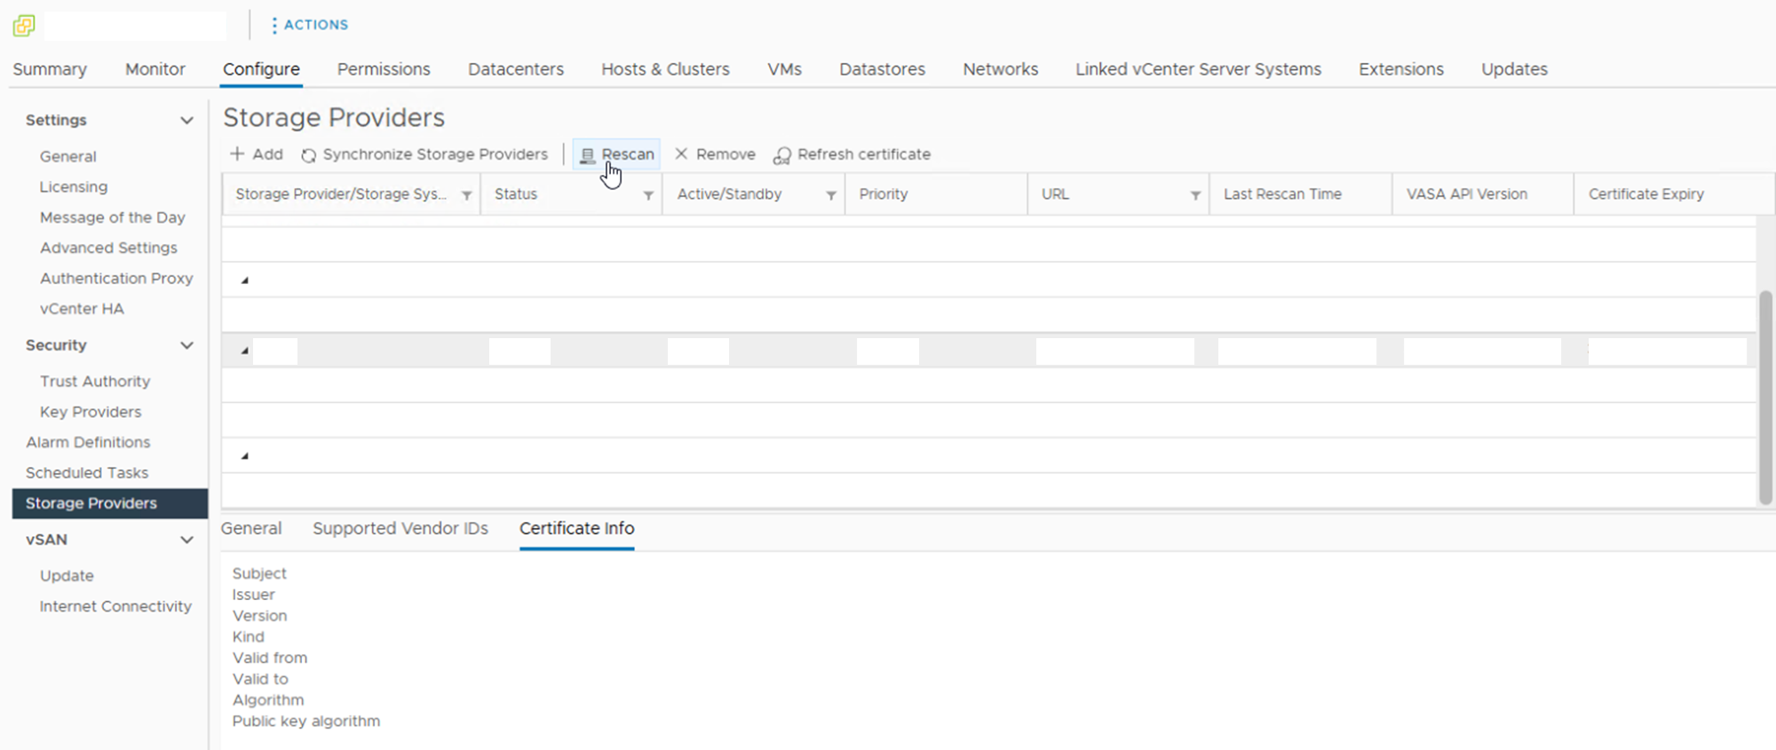This screenshot has width=1776, height=750.
Task: Collapse the highlighted provider row triangle
Action: pyautogui.click(x=245, y=351)
